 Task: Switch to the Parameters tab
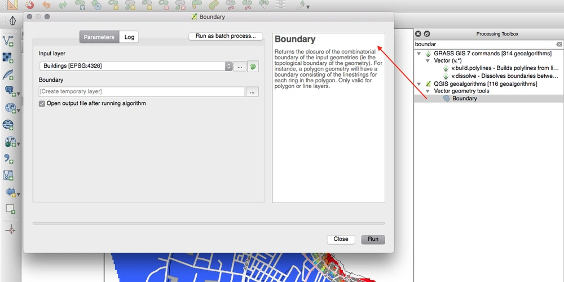tap(99, 37)
